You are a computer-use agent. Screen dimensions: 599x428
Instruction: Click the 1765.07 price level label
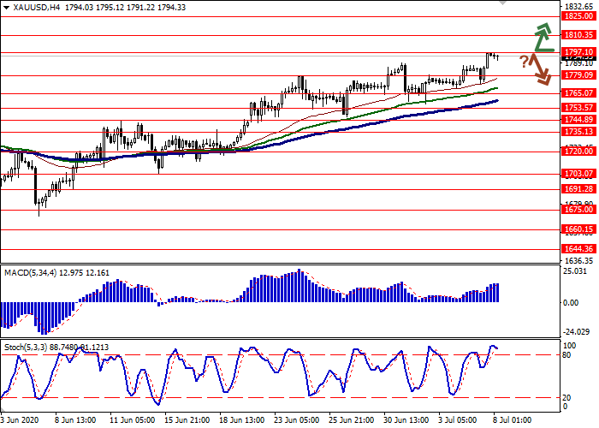click(578, 92)
